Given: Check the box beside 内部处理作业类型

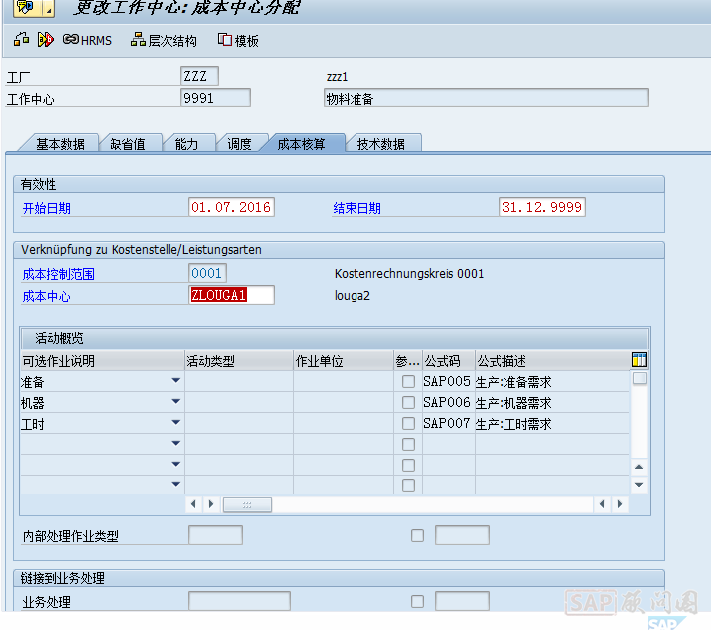Looking at the screenshot, I should [417, 536].
